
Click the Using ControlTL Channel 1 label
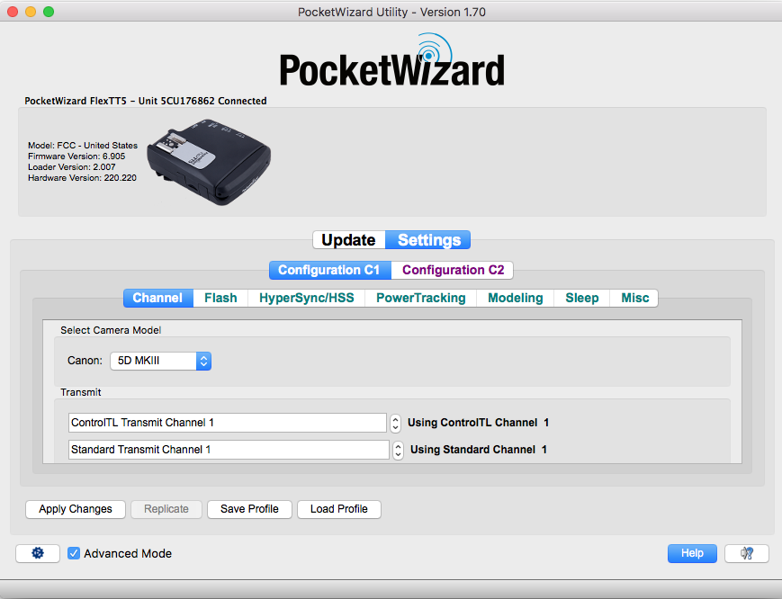coord(478,423)
